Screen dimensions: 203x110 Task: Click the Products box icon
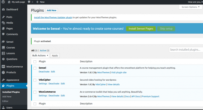[x=3, y=72]
